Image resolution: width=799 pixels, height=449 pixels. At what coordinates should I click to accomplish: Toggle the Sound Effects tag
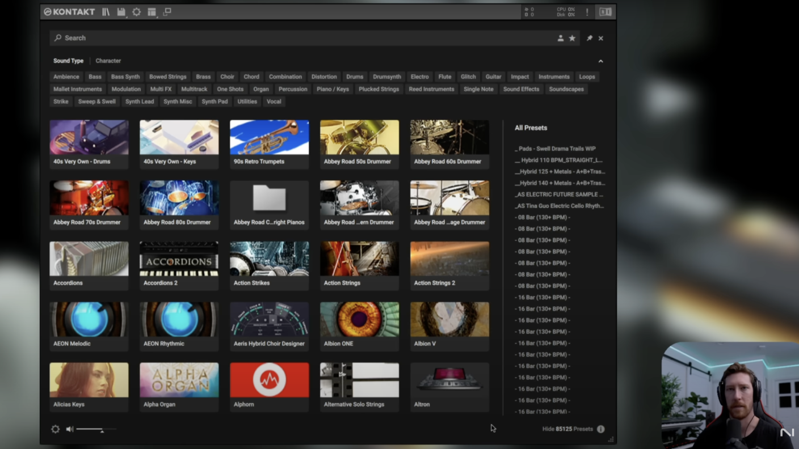pyautogui.click(x=521, y=89)
